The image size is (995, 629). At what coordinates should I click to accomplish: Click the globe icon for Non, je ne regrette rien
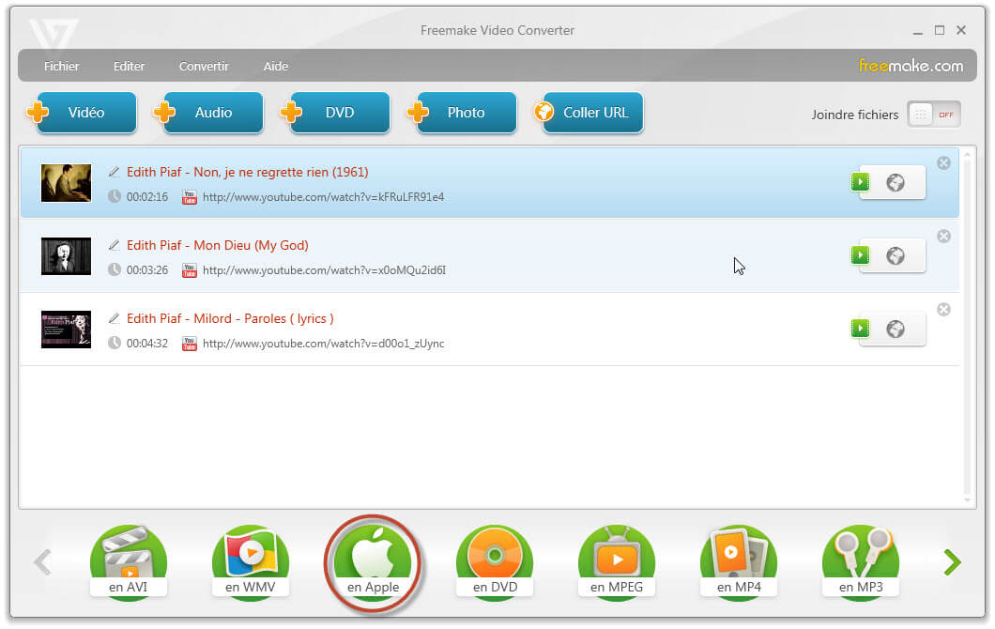click(895, 183)
